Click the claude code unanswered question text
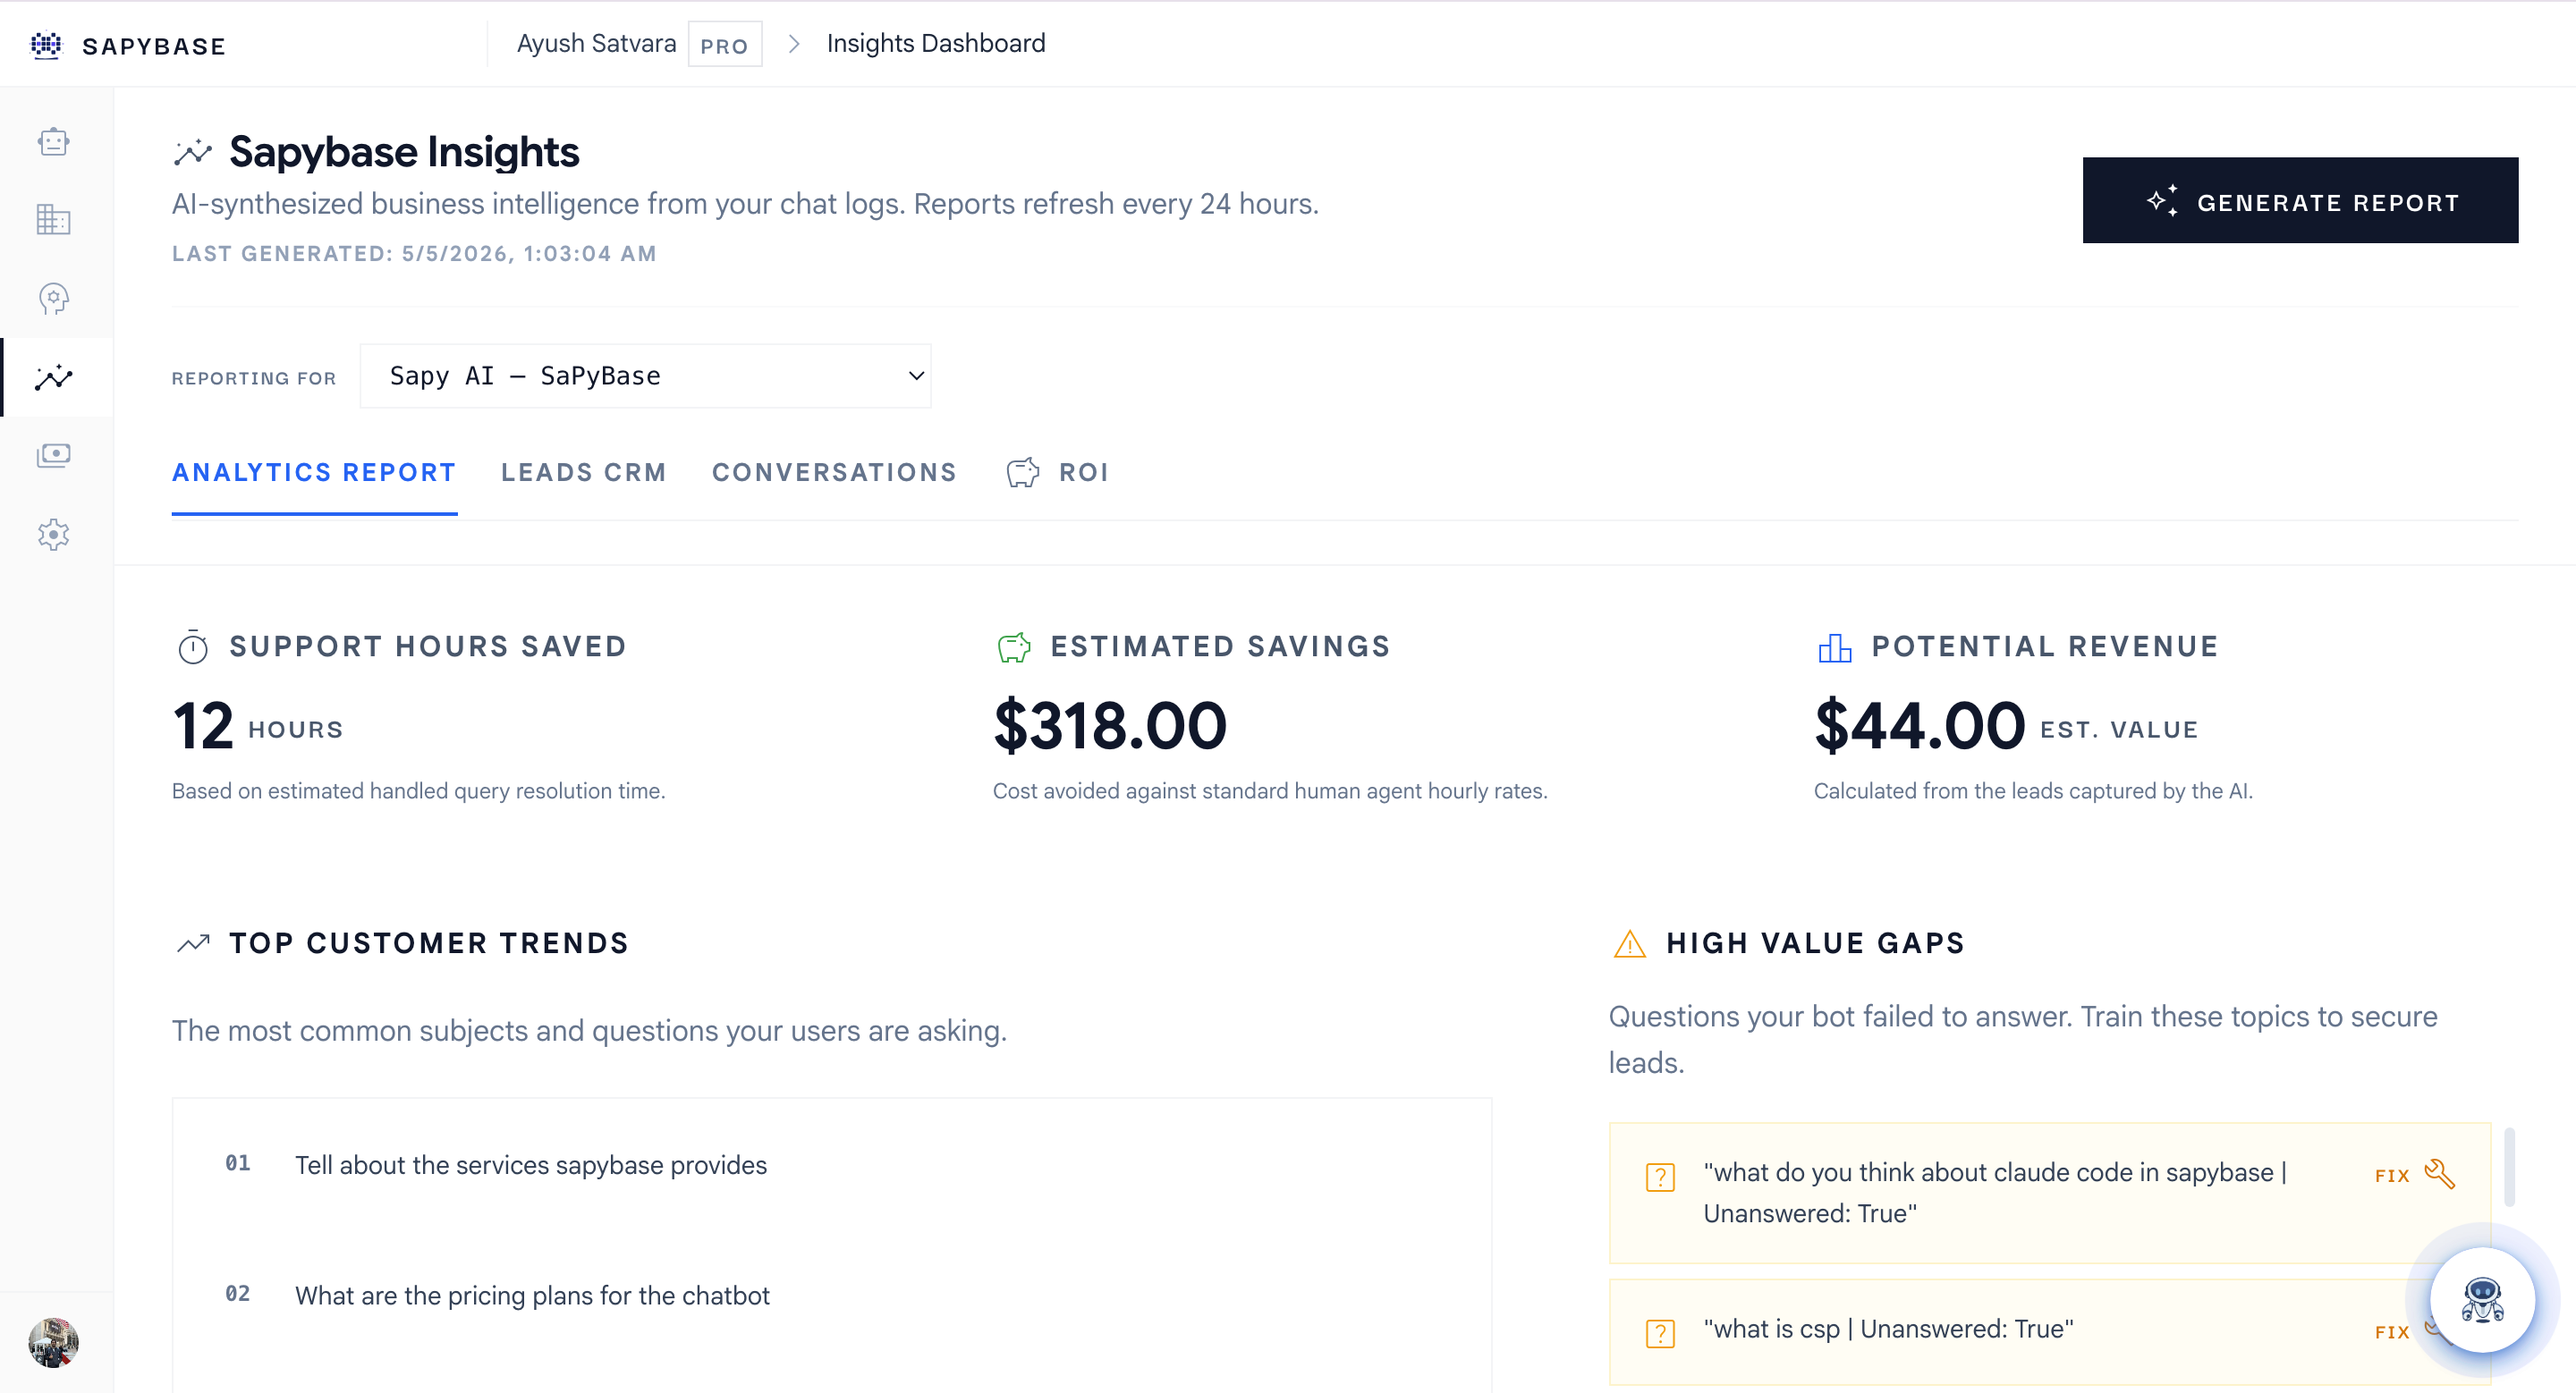Viewport: 2576px width, 1393px height. pyautogui.click(x=1995, y=1193)
